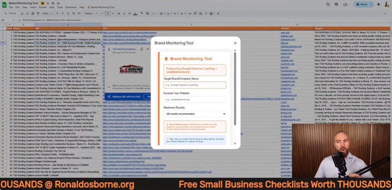Toggle bold formatting
Screen dimensions: 392x190
(x=119, y=13)
